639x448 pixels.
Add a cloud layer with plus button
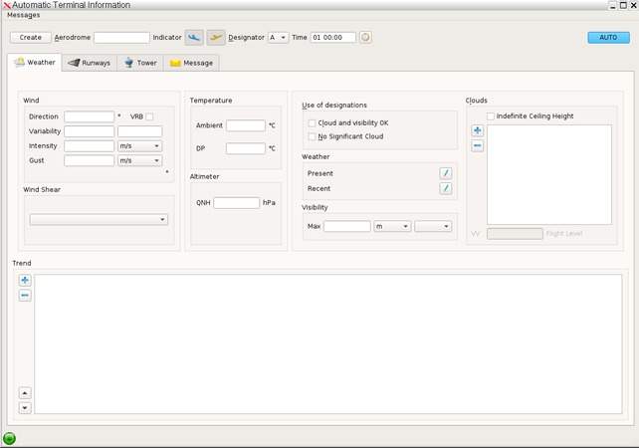coord(478,130)
